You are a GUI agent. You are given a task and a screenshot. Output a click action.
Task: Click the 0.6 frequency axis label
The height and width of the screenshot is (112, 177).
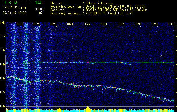(2, 106)
